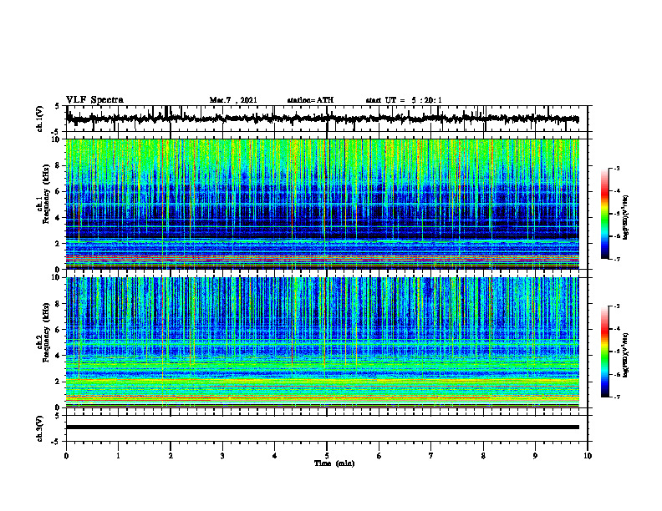The width and height of the screenshot is (662, 511).
Task: Select the "start UT = 5 :20: 1" text
Action: coord(404,100)
